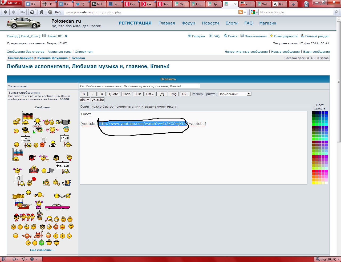Click the youtube BBCode button

(98, 100)
